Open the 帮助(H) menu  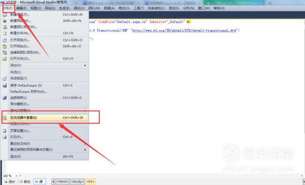click(219, 8)
